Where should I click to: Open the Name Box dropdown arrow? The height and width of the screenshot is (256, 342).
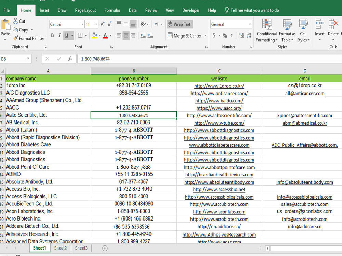click(28, 58)
